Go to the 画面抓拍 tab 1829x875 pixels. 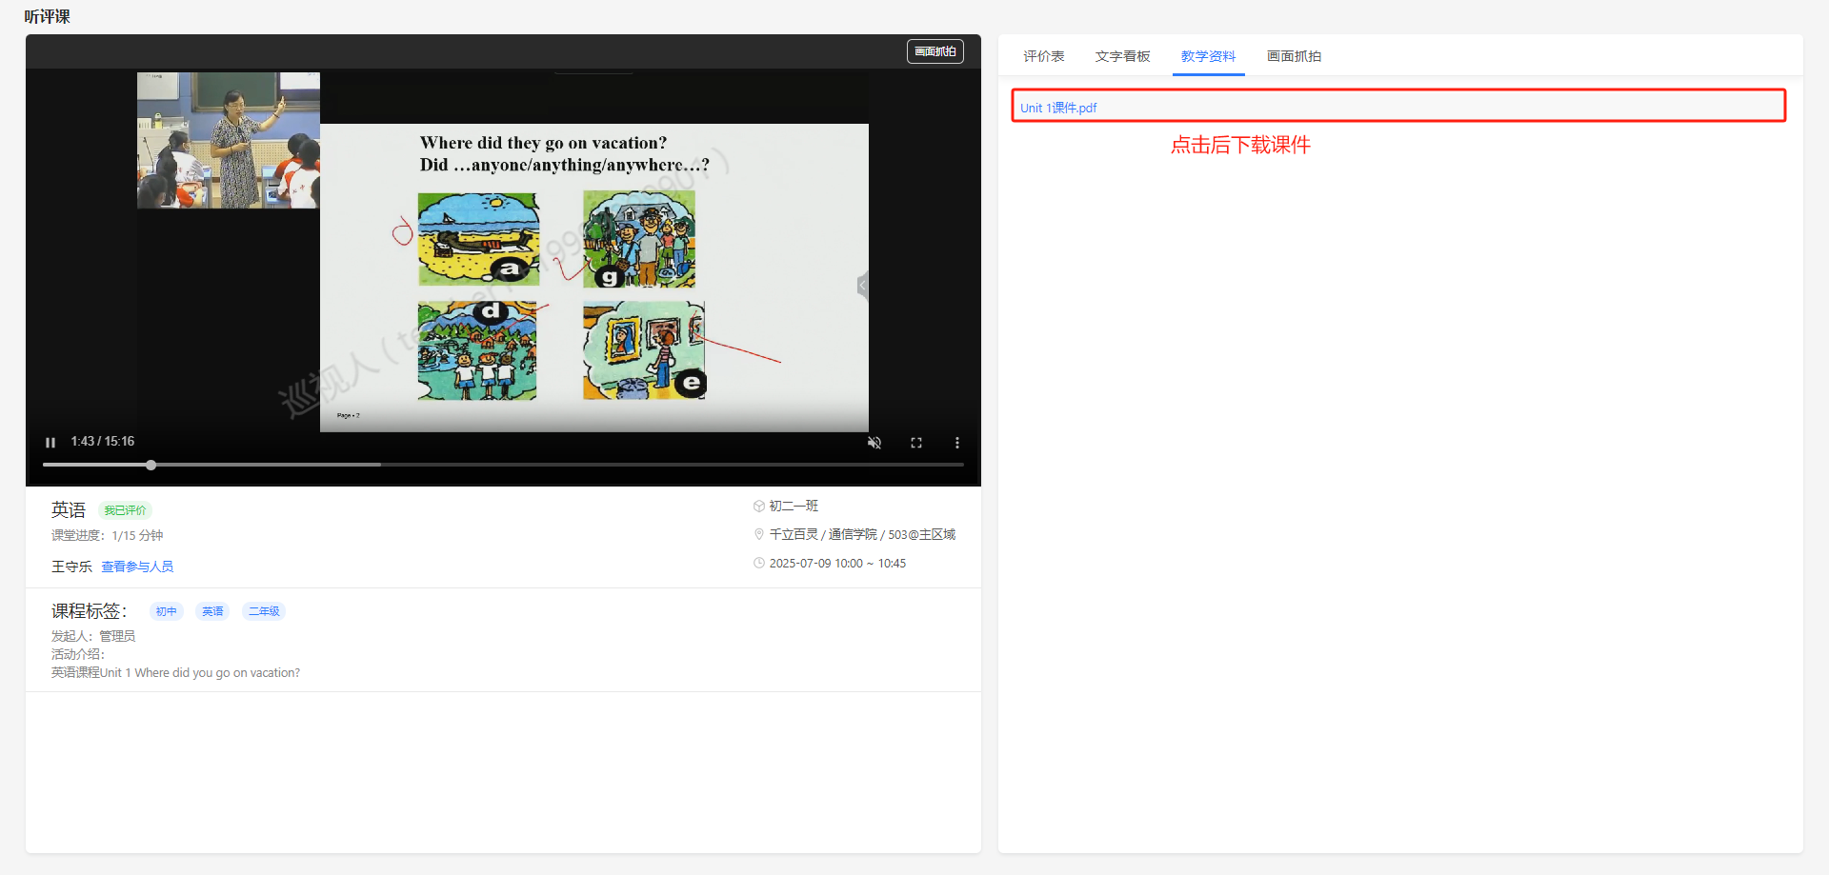pos(1293,56)
